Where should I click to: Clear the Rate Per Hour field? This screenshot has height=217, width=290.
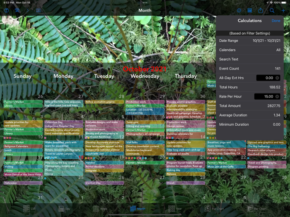click(x=277, y=96)
